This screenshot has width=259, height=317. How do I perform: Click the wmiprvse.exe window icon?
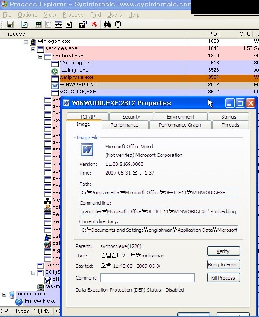55,78
